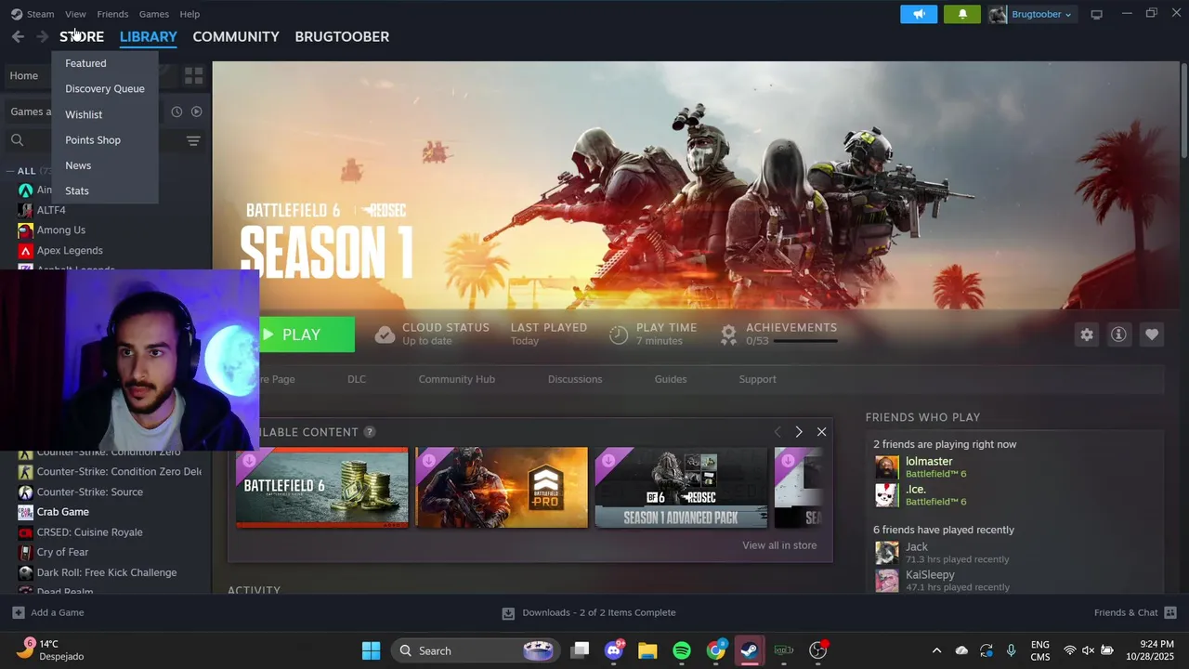Open the Community Hub link

coord(456,379)
